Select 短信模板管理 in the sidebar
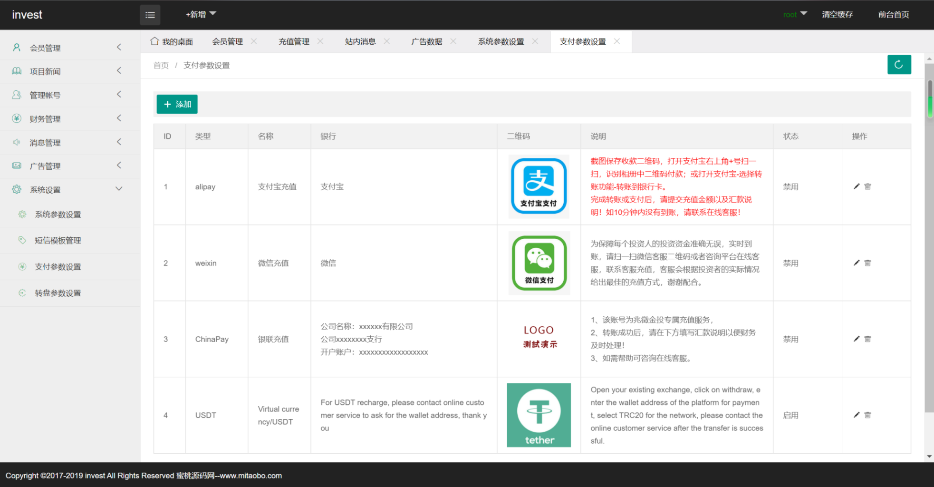 click(x=58, y=240)
